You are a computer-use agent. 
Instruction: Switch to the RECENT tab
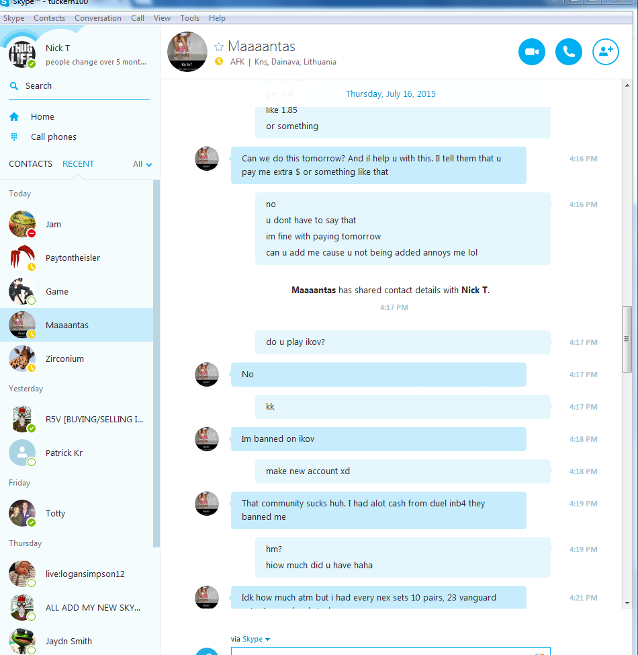78,164
